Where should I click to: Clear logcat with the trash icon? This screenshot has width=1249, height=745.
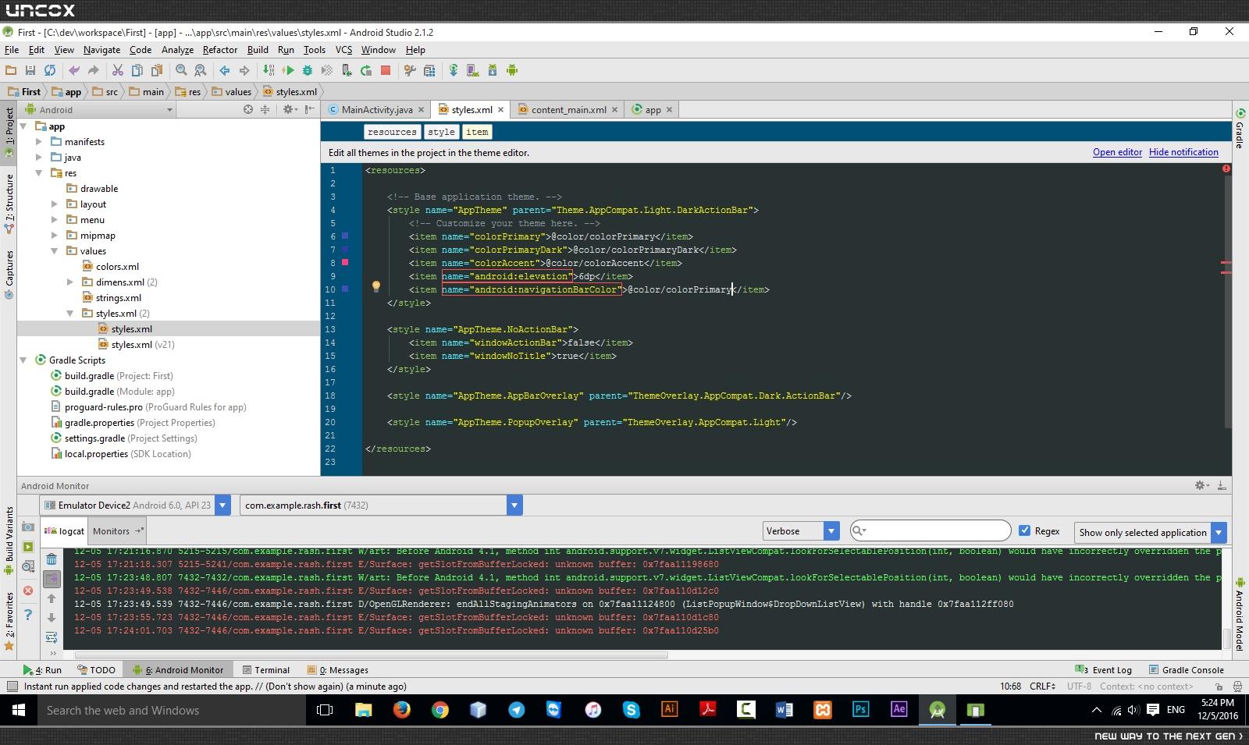52,559
